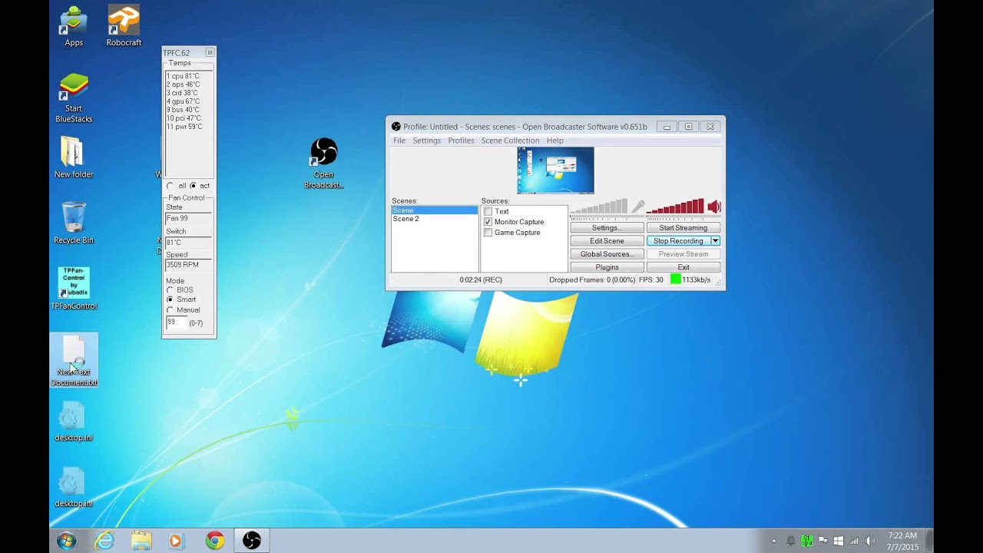Screen dimensions: 983x553
Task: Select the 'act' temps radio button
Action: [193, 186]
